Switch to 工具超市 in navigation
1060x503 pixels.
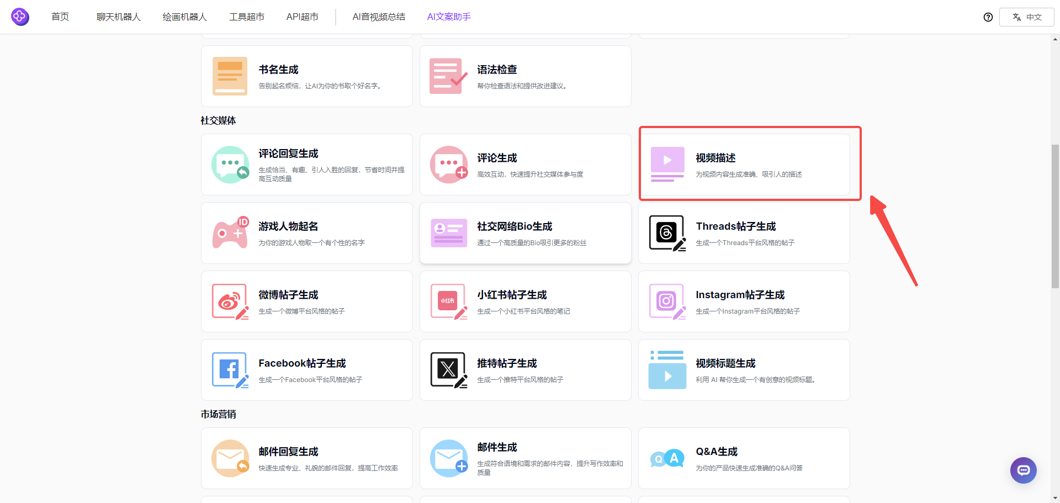247,17
